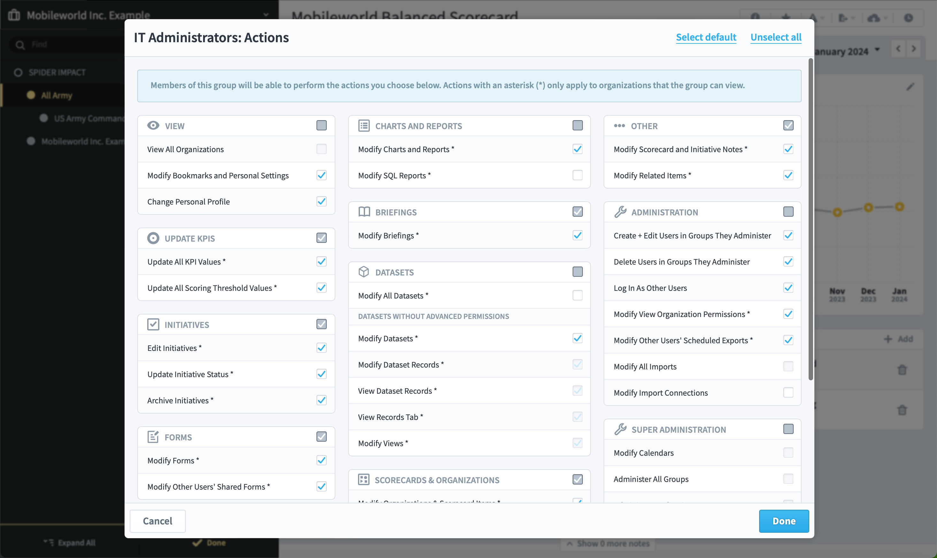Click the briefcase icon beside Mobileworld Inc. Example

click(x=14, y=15)
